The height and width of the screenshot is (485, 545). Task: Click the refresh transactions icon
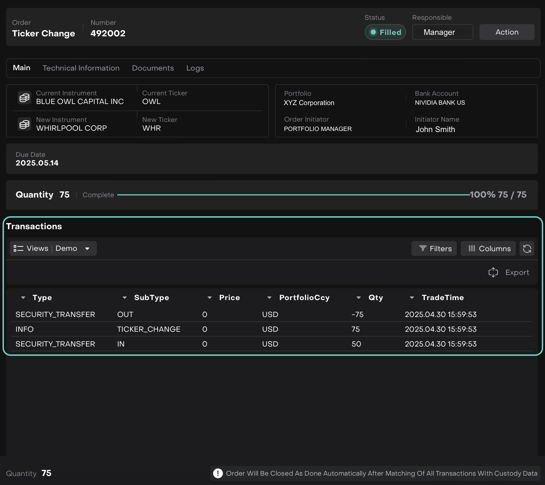[527, 249]
